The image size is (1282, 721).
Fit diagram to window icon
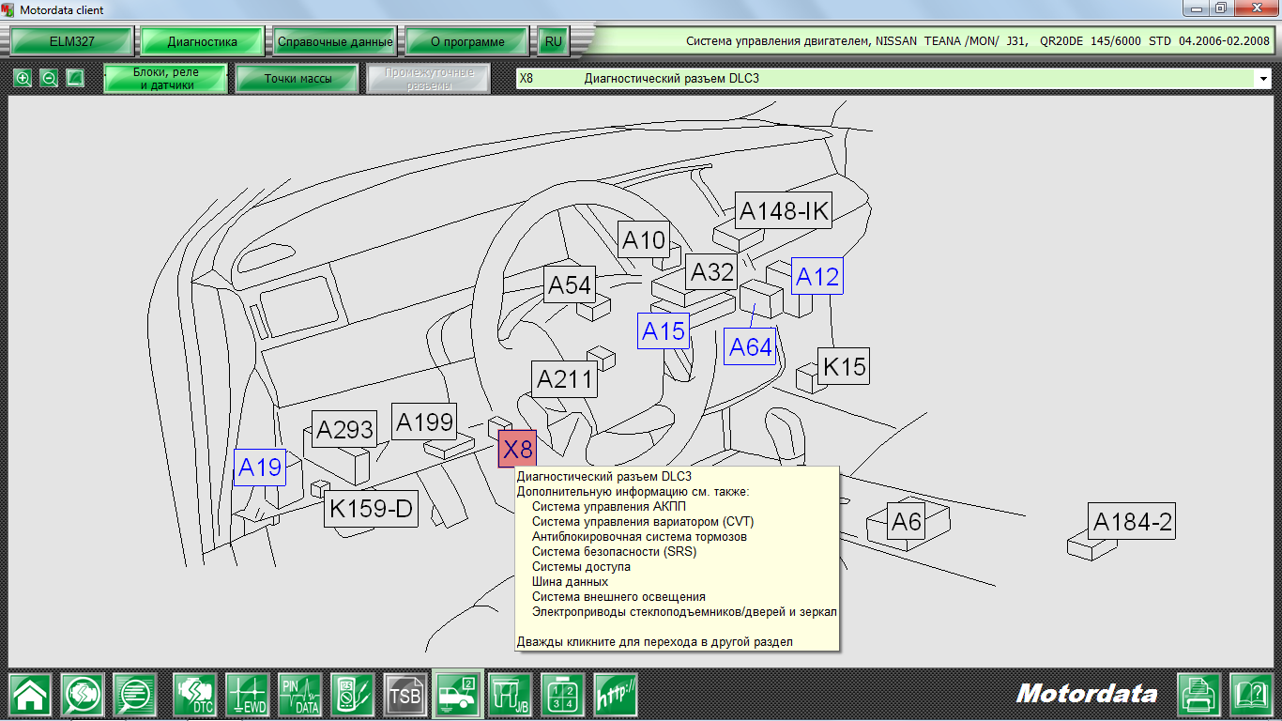coord(75,78)
